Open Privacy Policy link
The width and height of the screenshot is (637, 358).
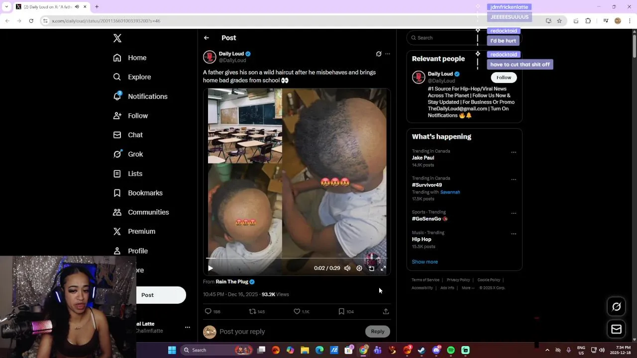pyautogui.click(x=458, y=280)
